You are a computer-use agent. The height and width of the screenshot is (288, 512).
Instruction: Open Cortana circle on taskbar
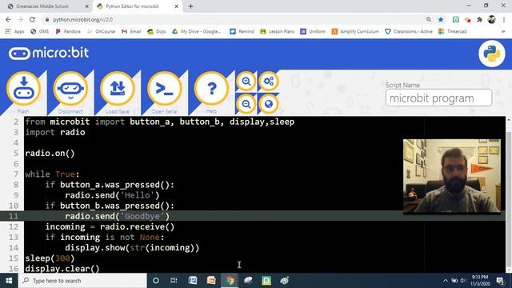tap(156, 281)
